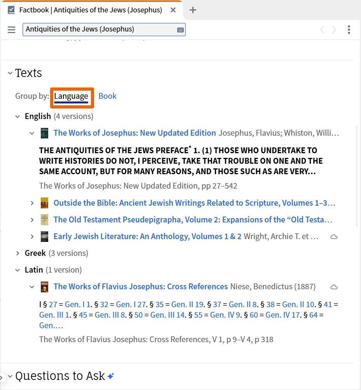Open the three-dot panel options menu
361x390 pixels.
click(x=349, y=30)
